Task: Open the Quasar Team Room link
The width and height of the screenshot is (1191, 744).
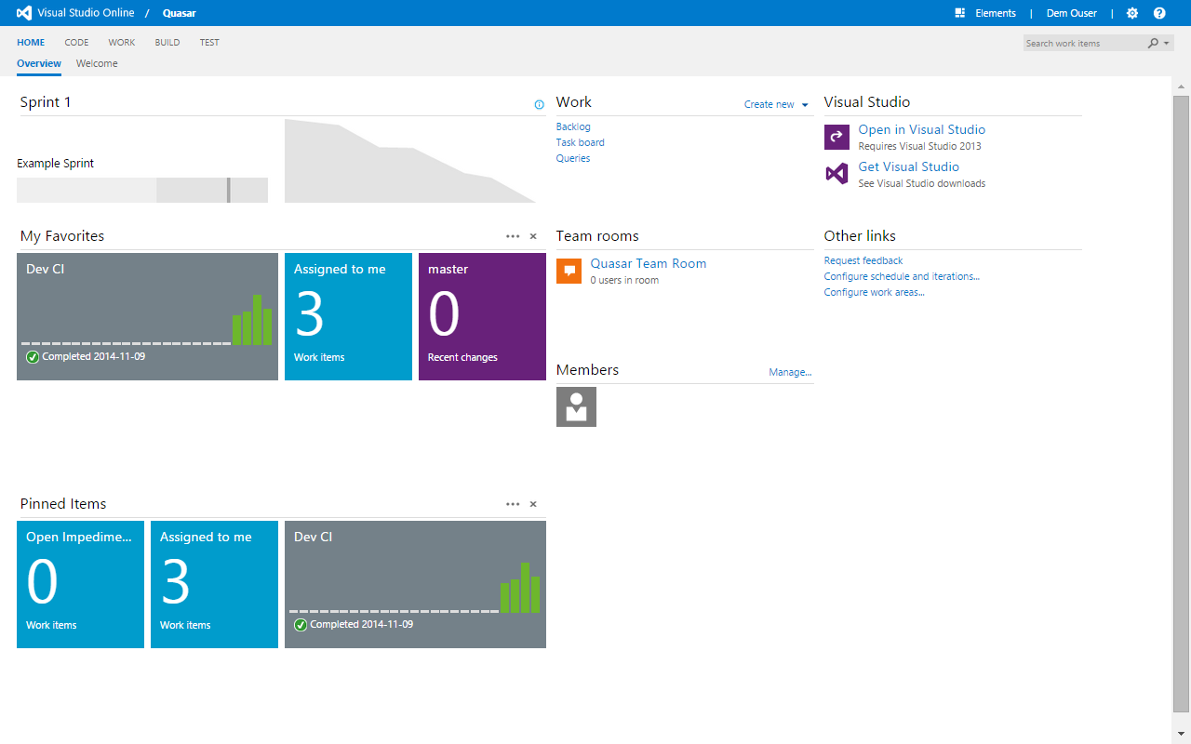Action: [x=649, y=263]
